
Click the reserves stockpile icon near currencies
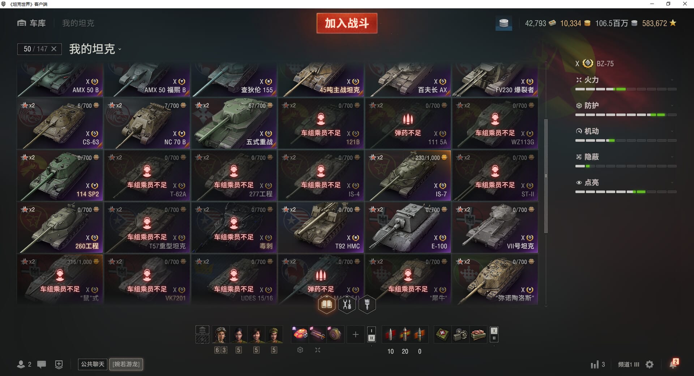504,23
